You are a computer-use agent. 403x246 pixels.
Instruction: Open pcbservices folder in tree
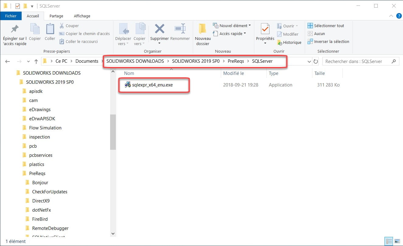pyautogui.click(x=41, y=155)
